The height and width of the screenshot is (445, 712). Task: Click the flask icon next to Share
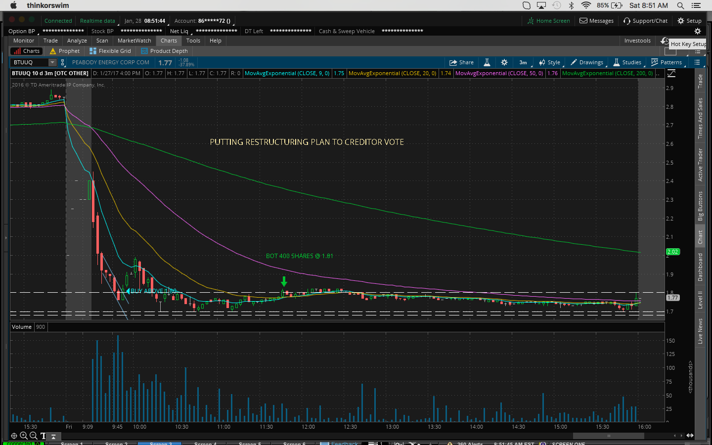487,62
